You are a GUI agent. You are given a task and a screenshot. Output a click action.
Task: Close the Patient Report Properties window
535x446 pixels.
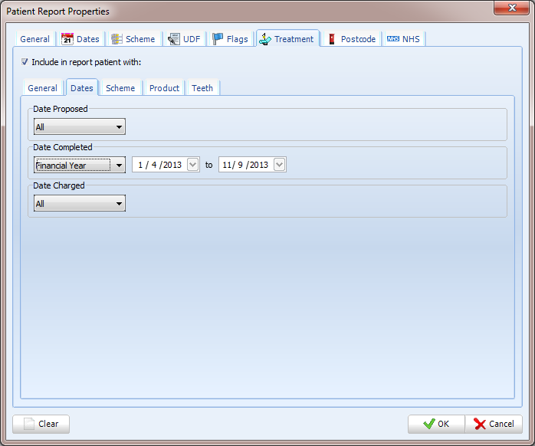(511, 8)
